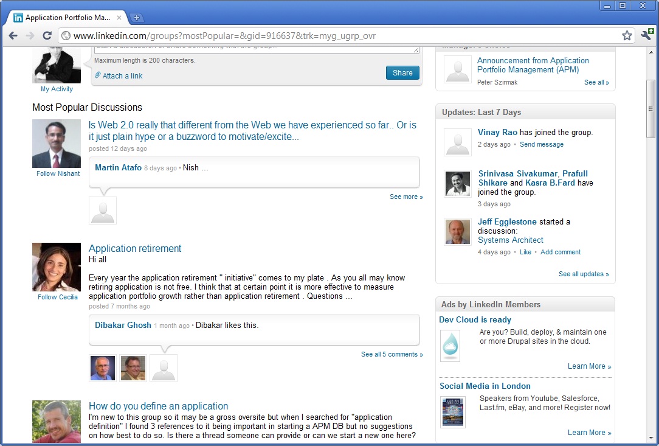
Task: Open Dibakar Ghosh's profile link
Action: point(123,326)
